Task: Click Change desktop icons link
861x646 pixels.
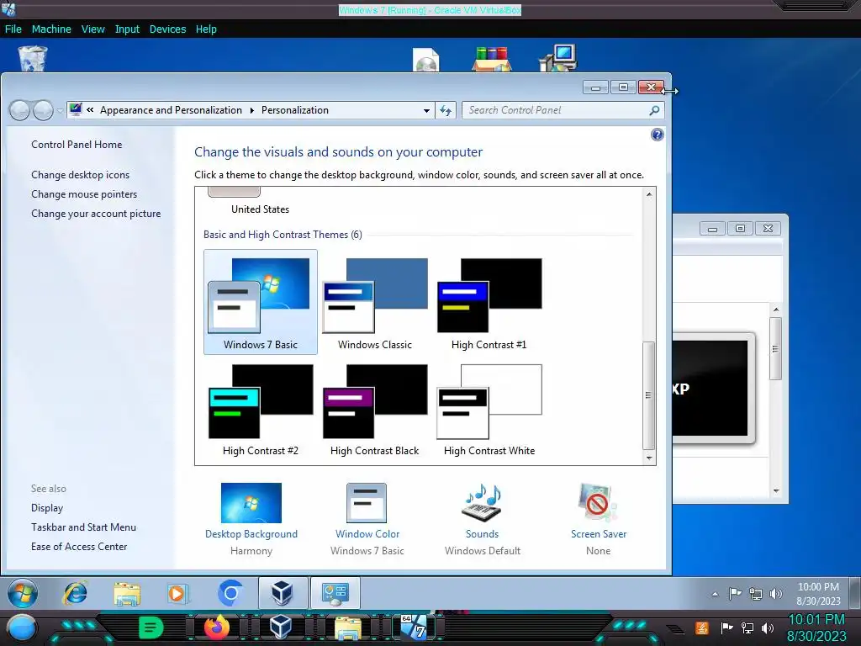Action: click(x=80, y=175)
